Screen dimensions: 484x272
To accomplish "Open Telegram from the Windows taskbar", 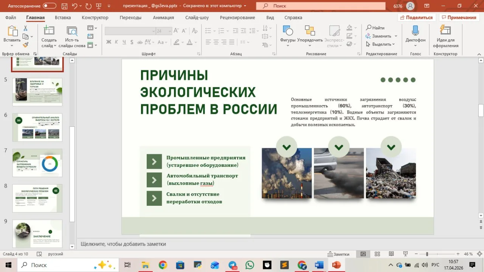I will coord(232,265).
